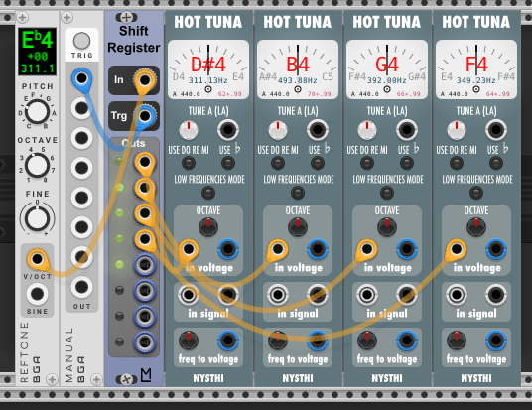Turn OCTAVE knob on G4 Hot Tuna

tap(387, 227)
